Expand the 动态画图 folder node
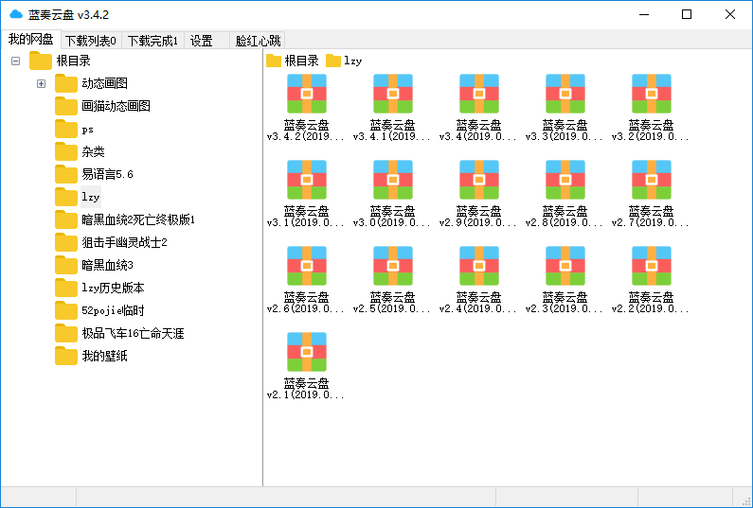753x508 pixels. tap(41, 84)
